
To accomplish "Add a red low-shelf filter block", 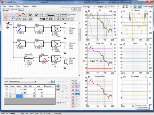I will (6, 19).
